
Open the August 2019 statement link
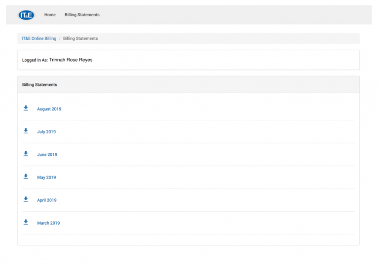(x=49, y=109)
